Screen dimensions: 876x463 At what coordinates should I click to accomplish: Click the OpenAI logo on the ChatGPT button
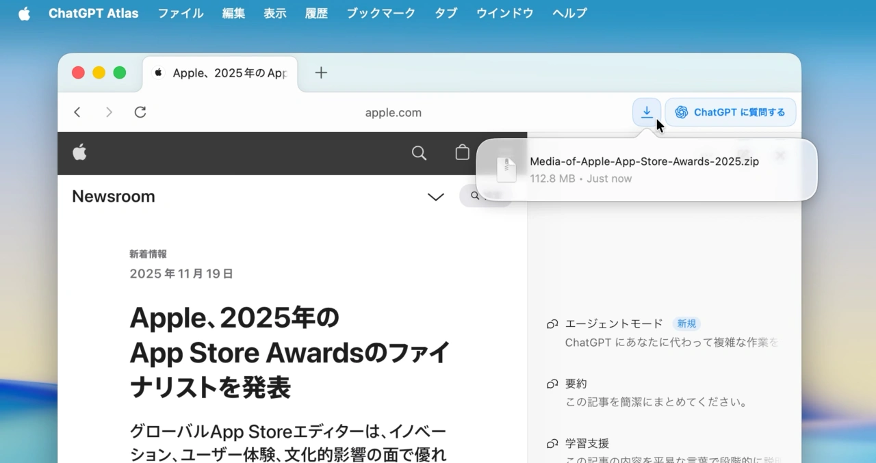coord(681,111)
